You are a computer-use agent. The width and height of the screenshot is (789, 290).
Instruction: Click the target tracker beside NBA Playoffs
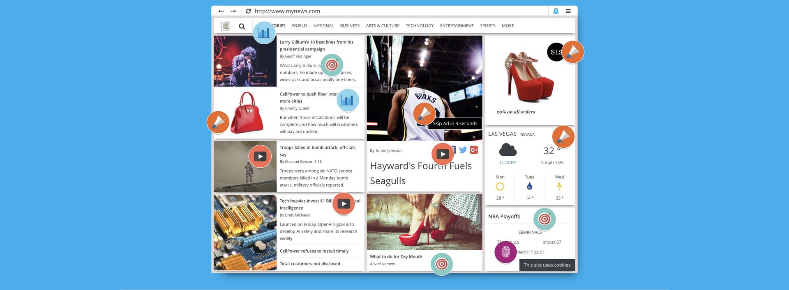click(x=544, y=219)
